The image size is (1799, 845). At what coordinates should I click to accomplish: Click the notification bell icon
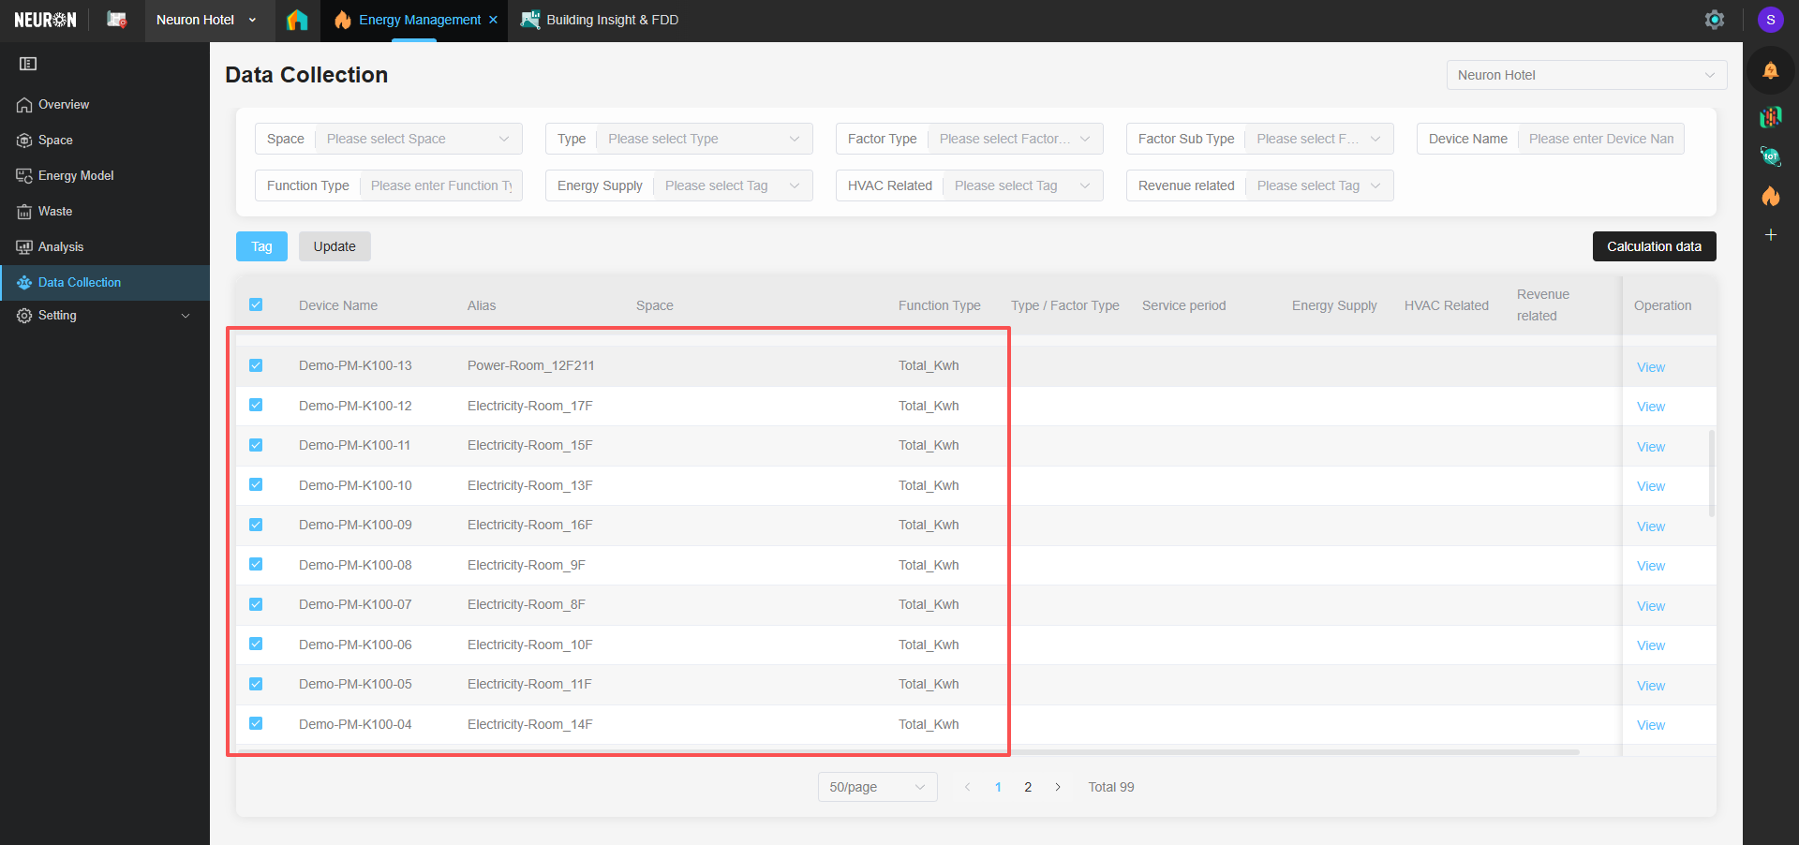click(1770, 71)
